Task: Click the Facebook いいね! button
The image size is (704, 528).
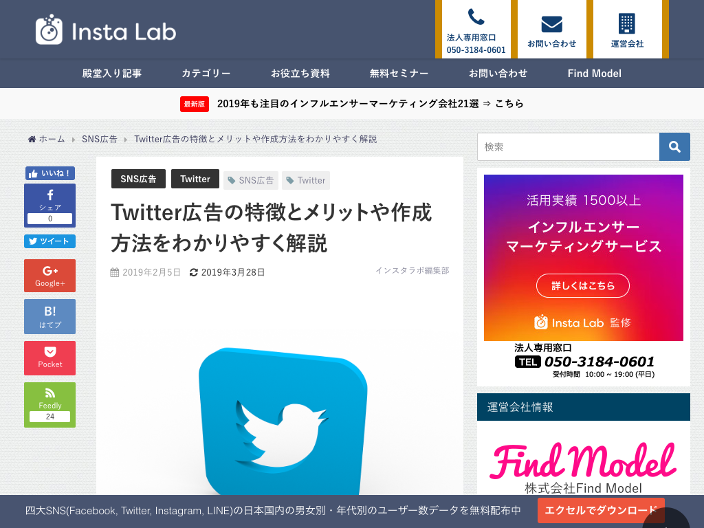Action: [49, 173]
